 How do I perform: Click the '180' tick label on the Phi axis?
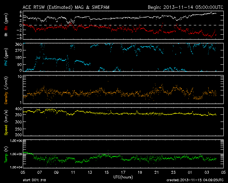[x=19, y=58]
